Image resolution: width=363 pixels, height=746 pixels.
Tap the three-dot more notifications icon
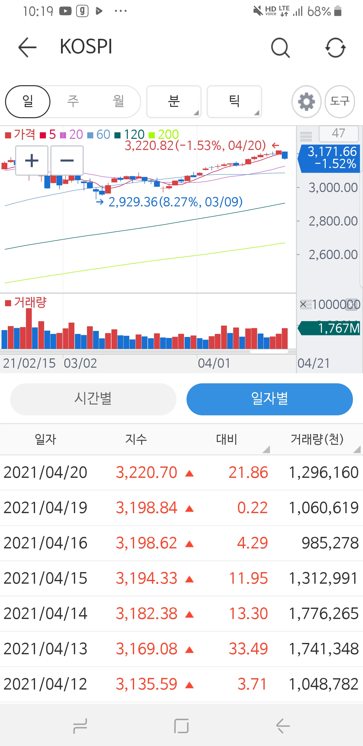click(x=120, y=11)
